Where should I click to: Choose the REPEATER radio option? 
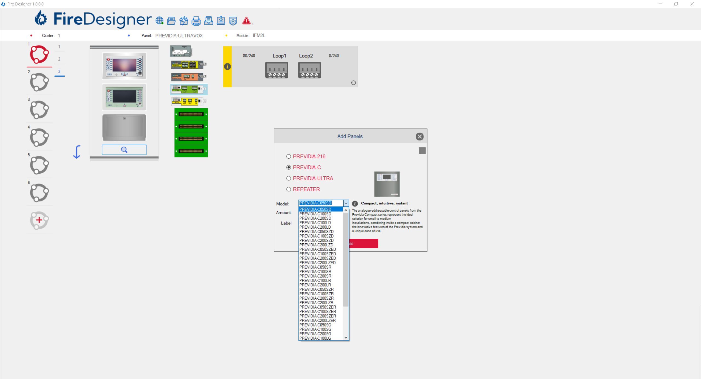tap(289, 189)
